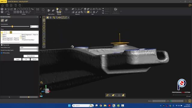192x108 pixels.
Task: Select the Cone entity icon
Action: (24, 12)
